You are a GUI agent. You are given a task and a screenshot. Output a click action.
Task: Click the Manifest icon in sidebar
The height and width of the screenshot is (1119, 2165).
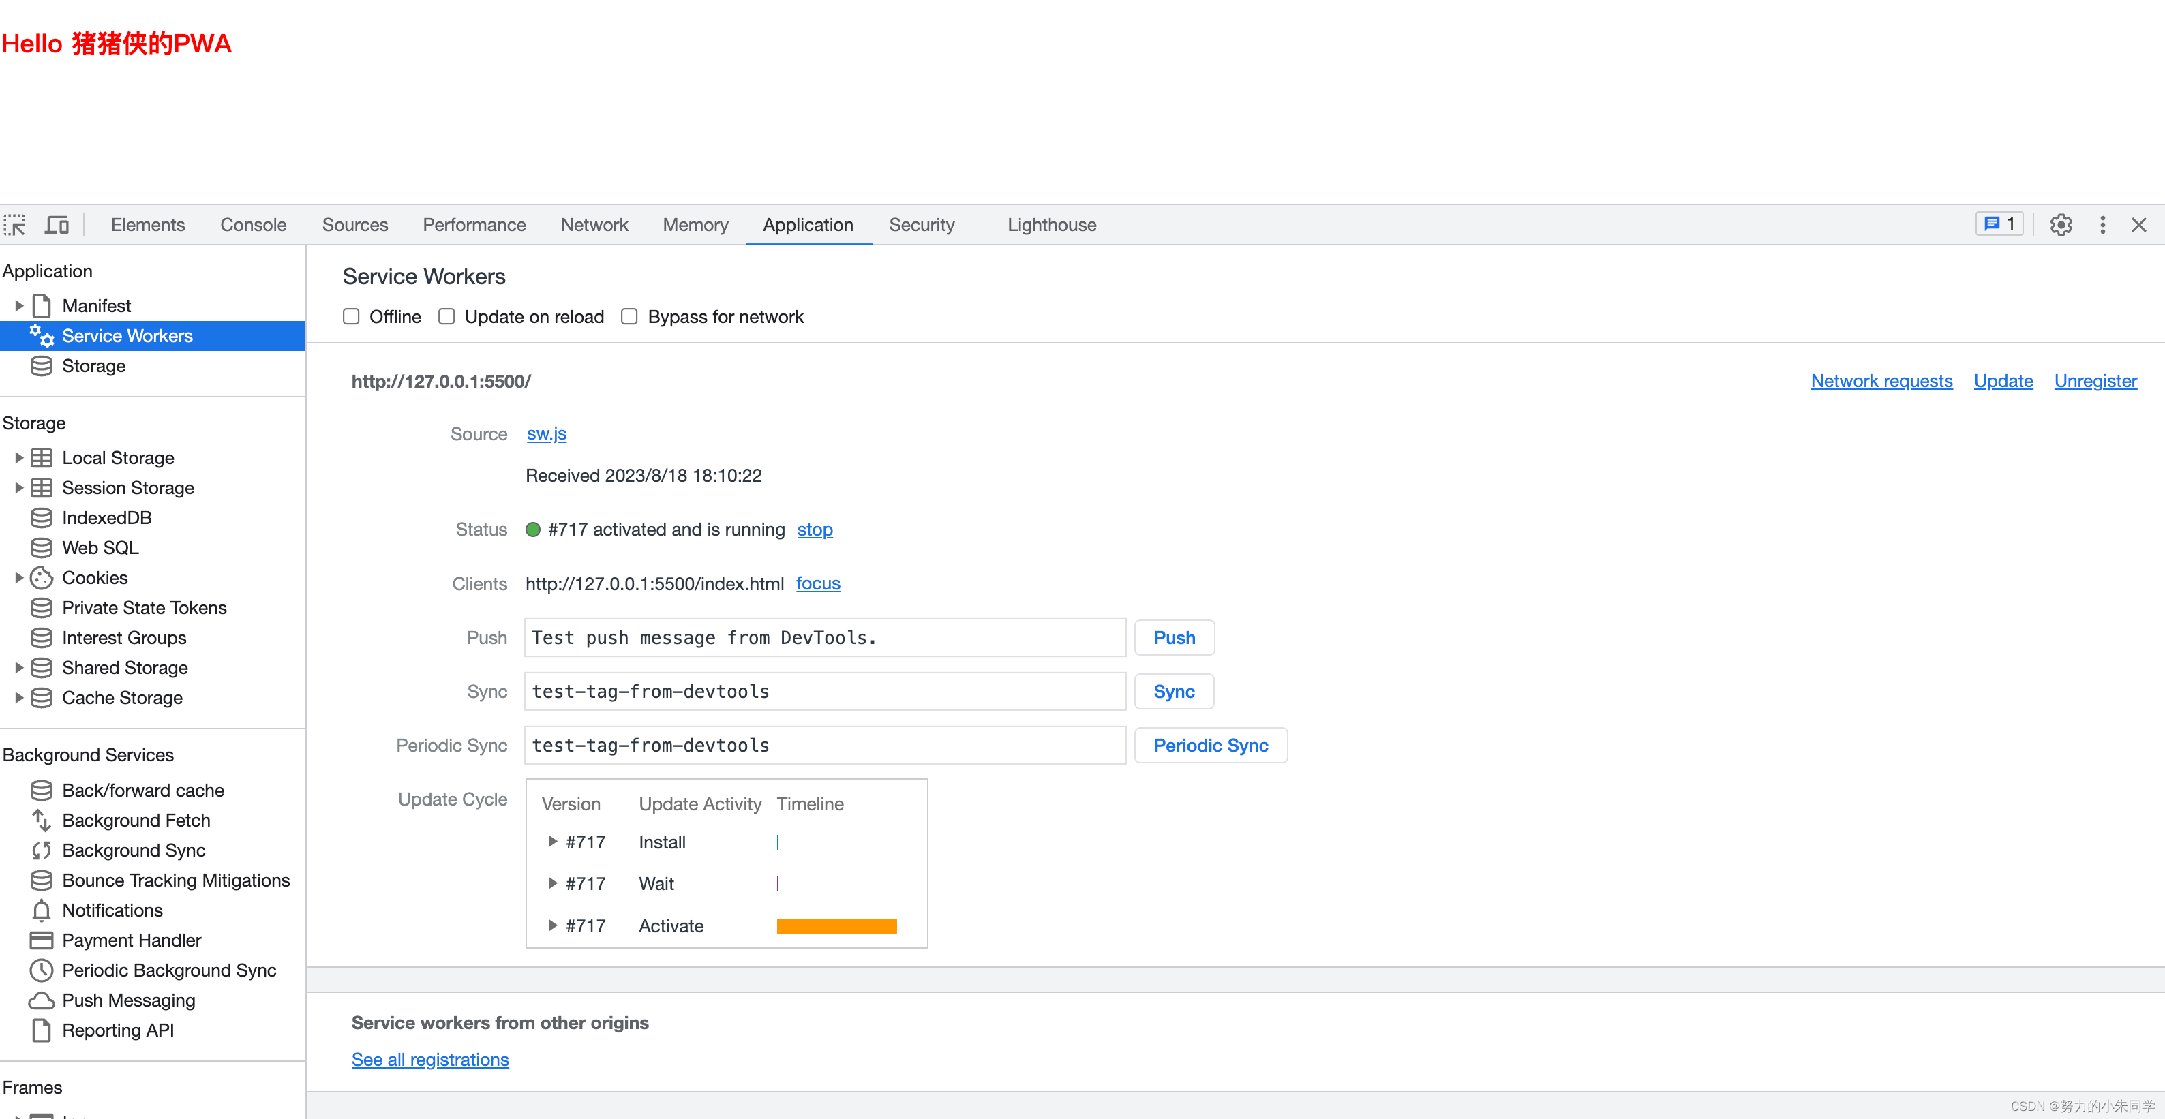coord(43,304)
